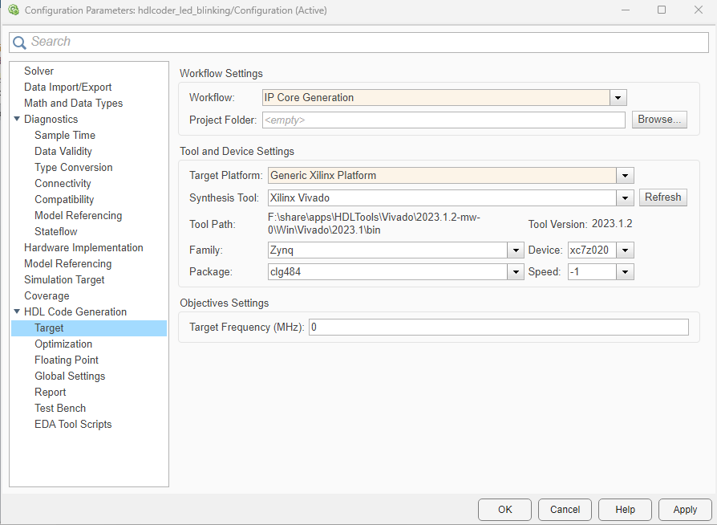Select Stateflow under Diagnostics

[55, 231]
